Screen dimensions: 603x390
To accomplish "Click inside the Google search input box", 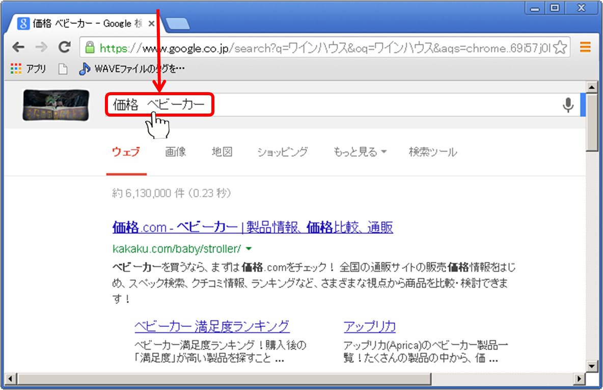I will click(306, 104).
